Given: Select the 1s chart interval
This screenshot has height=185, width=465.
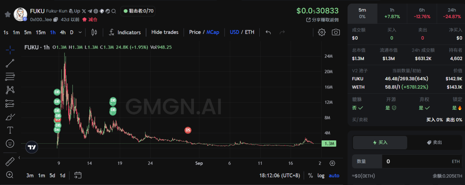Looking at the screenshot, I should pyautogui.click(x=6, y=32).
